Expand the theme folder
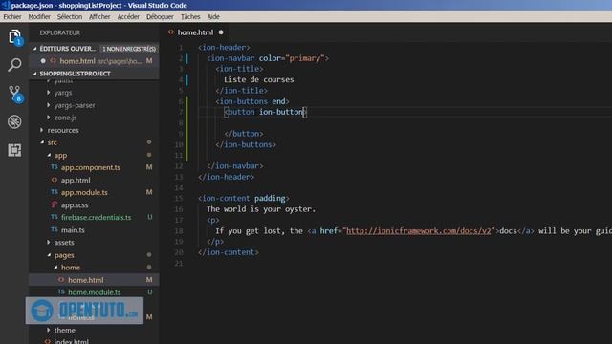This screenshot has height=344, width=612. [49, 330]
